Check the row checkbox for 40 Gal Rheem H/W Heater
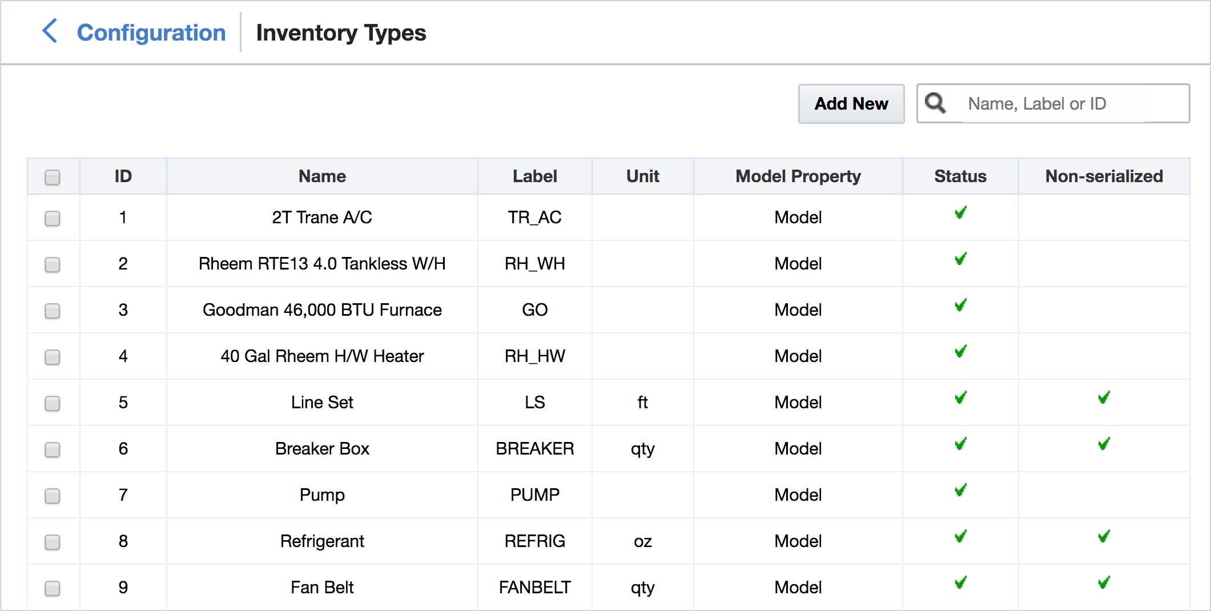Screen dimensions: 1211x611 tap(53, 356)
